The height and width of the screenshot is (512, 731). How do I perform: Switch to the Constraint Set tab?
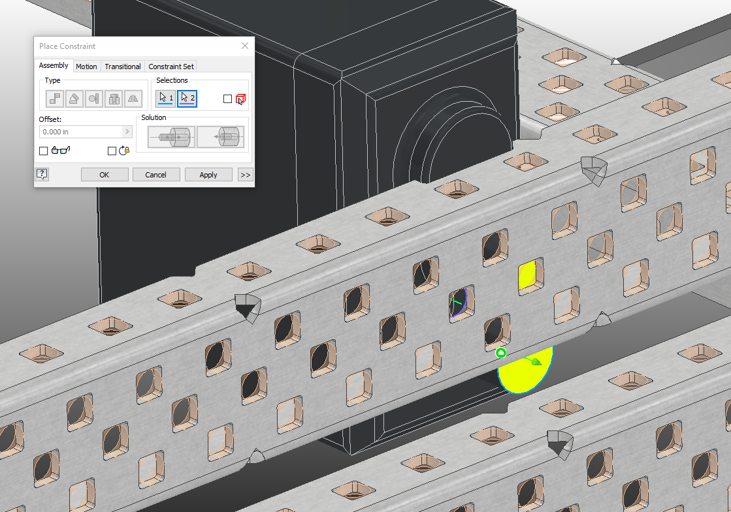(171, 67)
